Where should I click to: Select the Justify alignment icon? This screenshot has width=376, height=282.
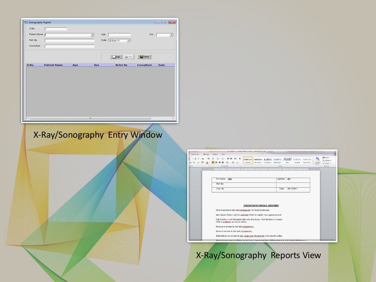tap(223, 163)
